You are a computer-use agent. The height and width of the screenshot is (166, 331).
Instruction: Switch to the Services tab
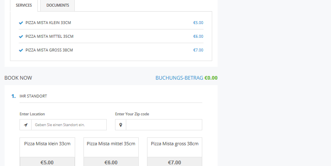(24, 5)
